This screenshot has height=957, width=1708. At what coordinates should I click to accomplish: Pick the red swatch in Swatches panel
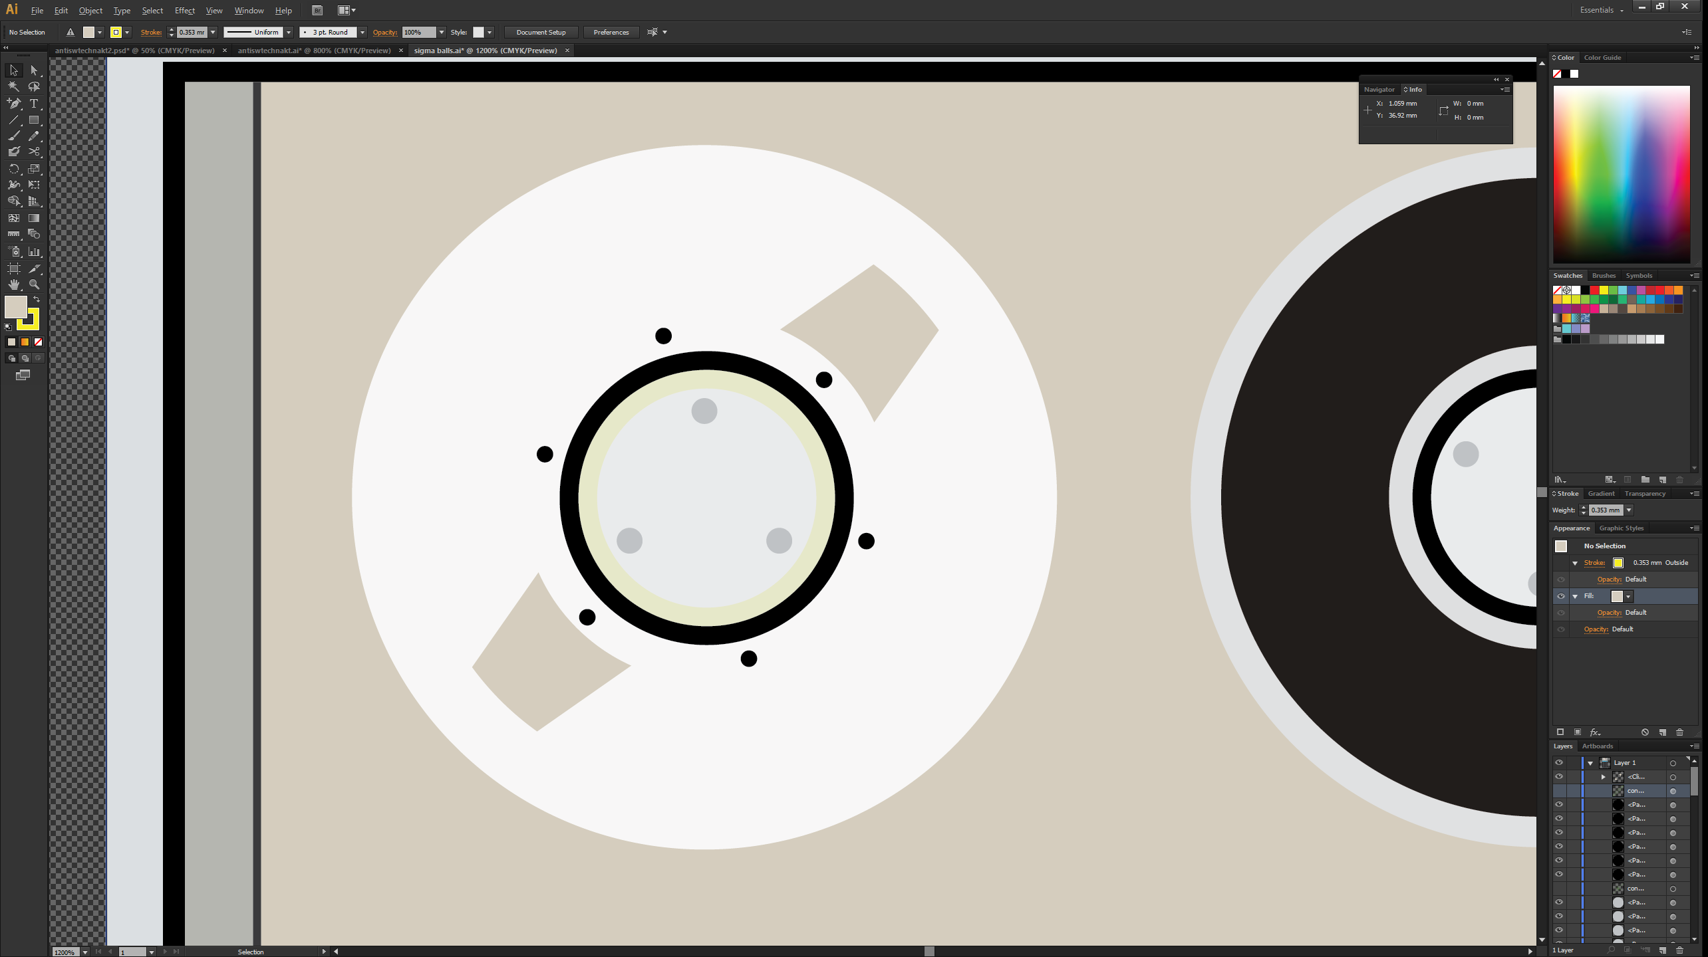pos(1594,290)
